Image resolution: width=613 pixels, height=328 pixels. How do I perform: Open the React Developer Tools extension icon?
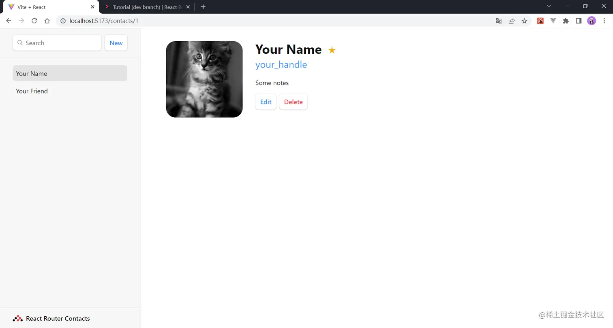click(x=540, y=21)
